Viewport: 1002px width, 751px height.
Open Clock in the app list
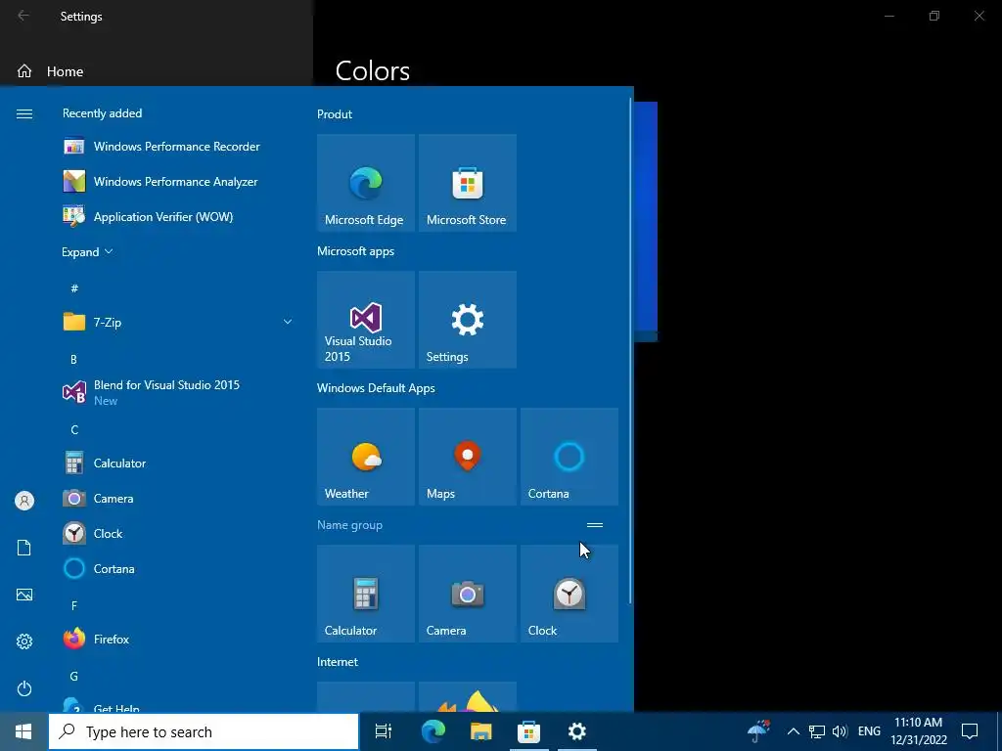pos(176,533)
